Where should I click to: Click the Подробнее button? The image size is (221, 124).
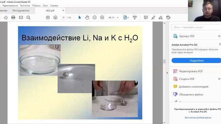[x=196, y=61]
